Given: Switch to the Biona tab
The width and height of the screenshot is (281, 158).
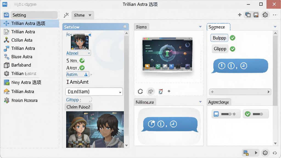Looking at the screenshot, I should pyautogui.click(x=141, y=27).
